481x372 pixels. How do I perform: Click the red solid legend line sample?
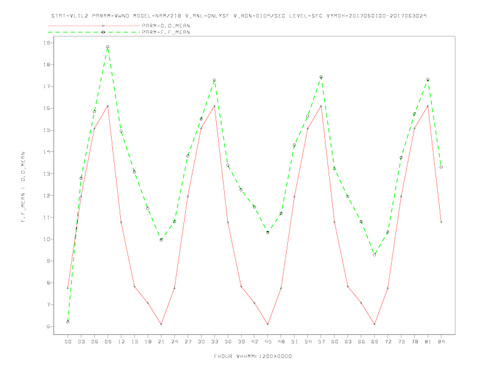pyautogui.click(x=94, y=26)
